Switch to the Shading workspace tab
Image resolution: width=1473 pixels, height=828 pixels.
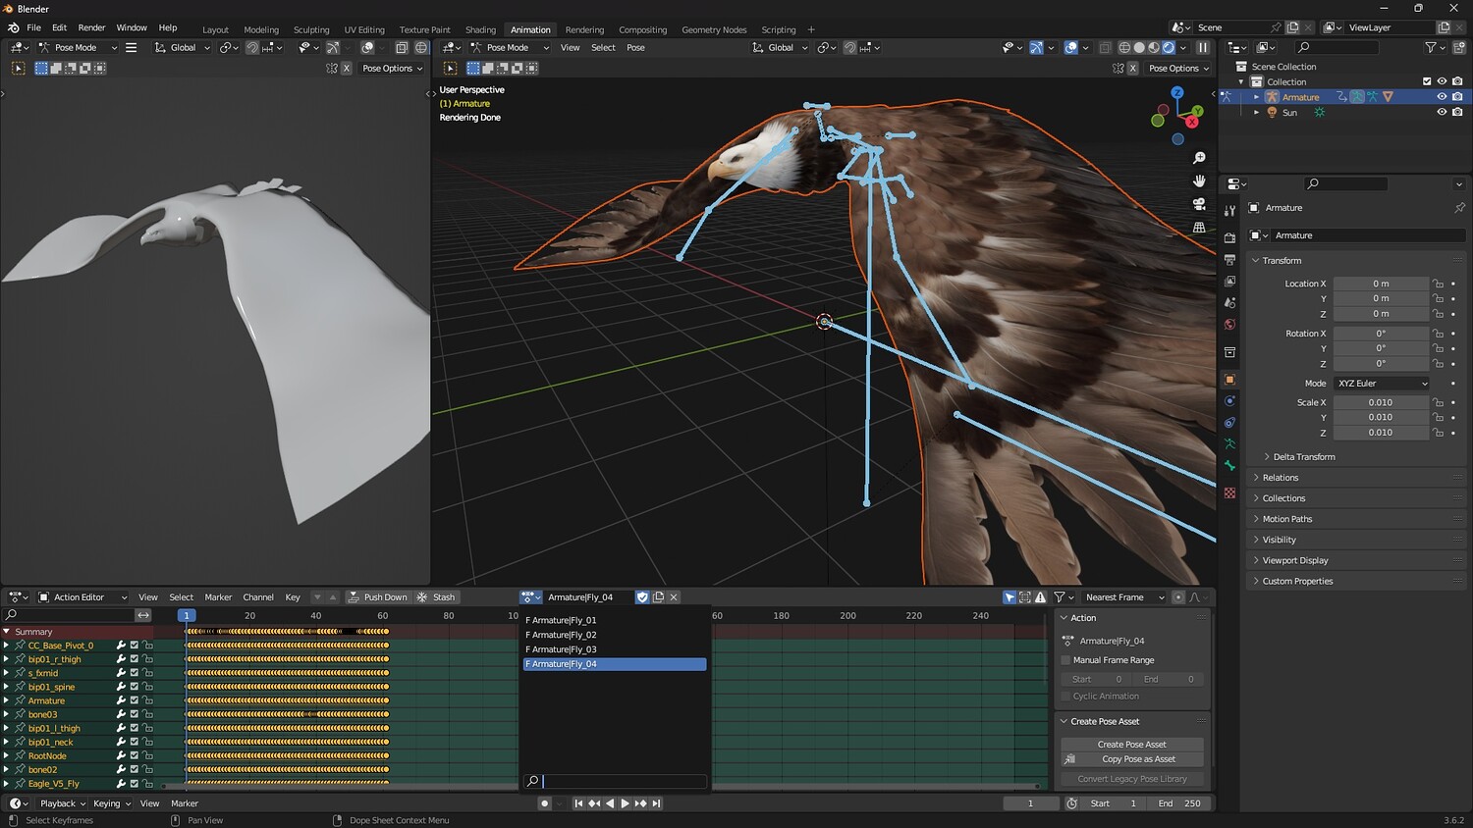480,29
